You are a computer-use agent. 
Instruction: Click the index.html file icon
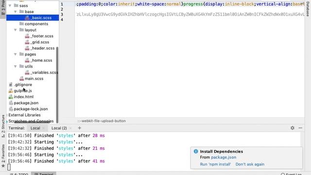click(11, 97)
